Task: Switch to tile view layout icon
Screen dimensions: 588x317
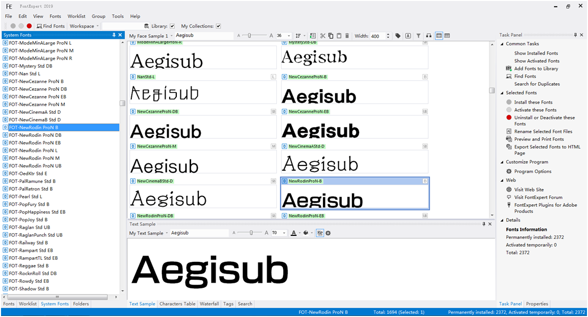Action: [439, 36]
